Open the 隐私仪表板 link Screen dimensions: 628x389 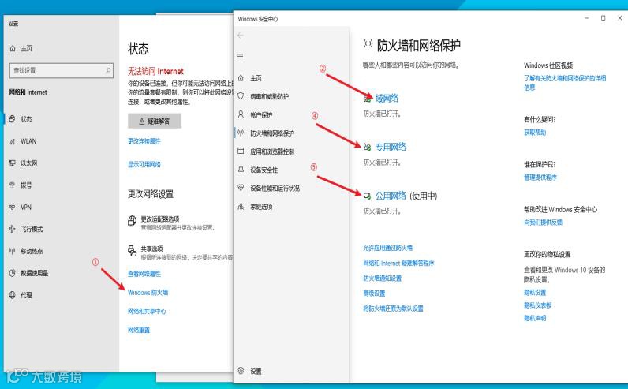click(x=537, y=305)
